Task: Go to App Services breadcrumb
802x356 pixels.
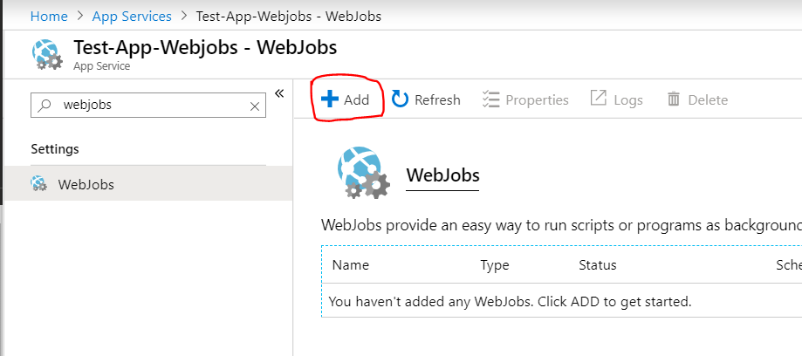Action: click(132, 17)
